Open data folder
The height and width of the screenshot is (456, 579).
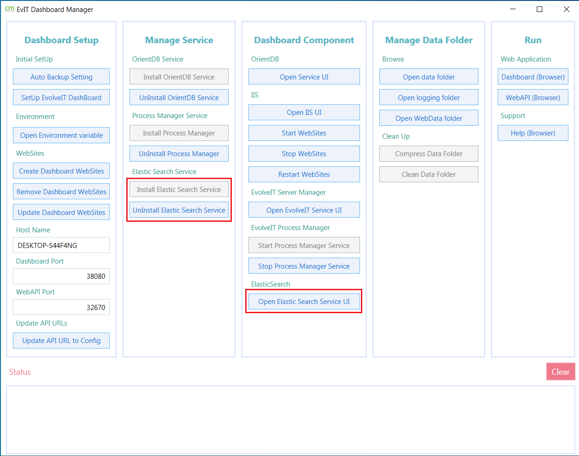(428, 77)
